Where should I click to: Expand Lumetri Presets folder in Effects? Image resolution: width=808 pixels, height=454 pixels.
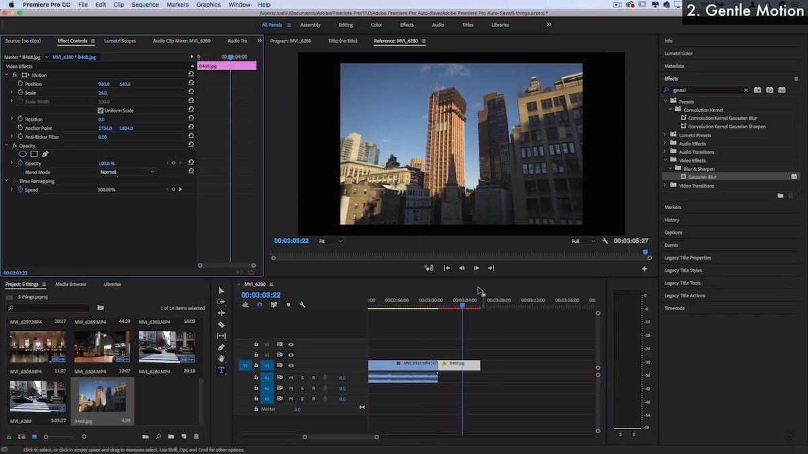(665, 135)
